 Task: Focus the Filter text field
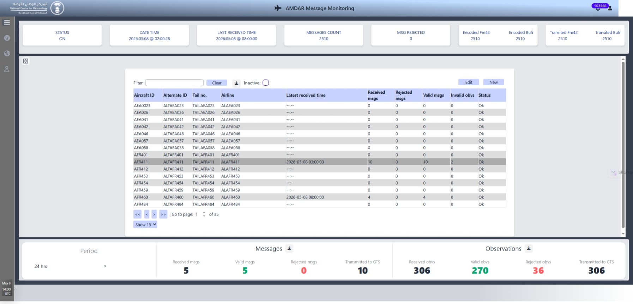coord(174,83)
